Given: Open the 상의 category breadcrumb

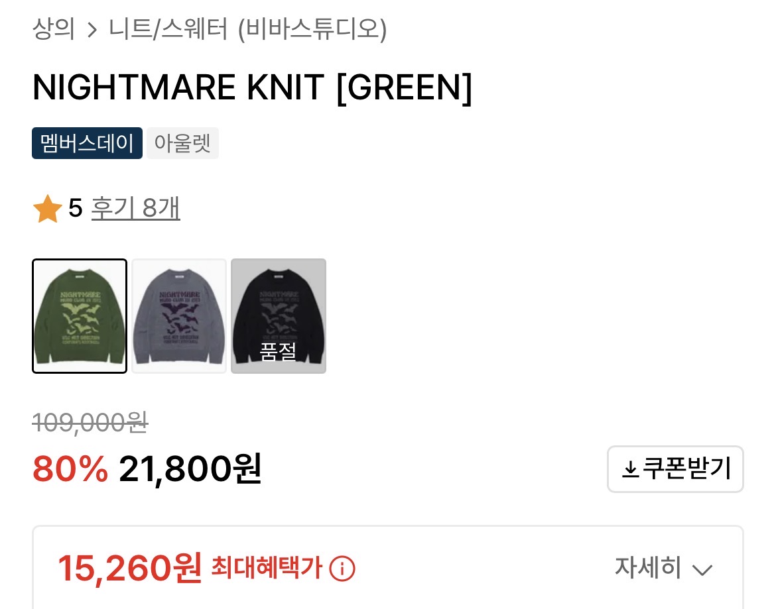Looking at the screenshot, I should point(54,28).
